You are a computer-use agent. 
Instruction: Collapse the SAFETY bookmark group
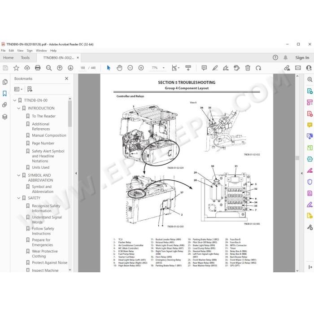pyautogui.click(x=19, y=198)
